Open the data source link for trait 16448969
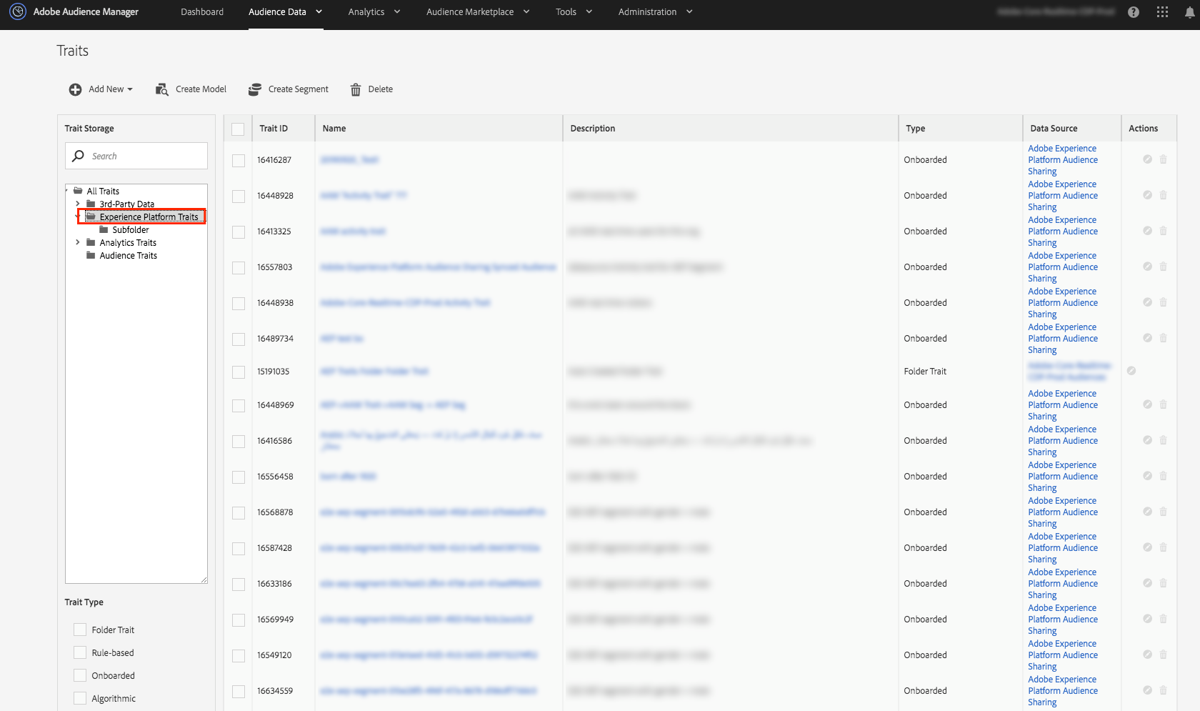1200x711 pixels. coord(1063,405)
